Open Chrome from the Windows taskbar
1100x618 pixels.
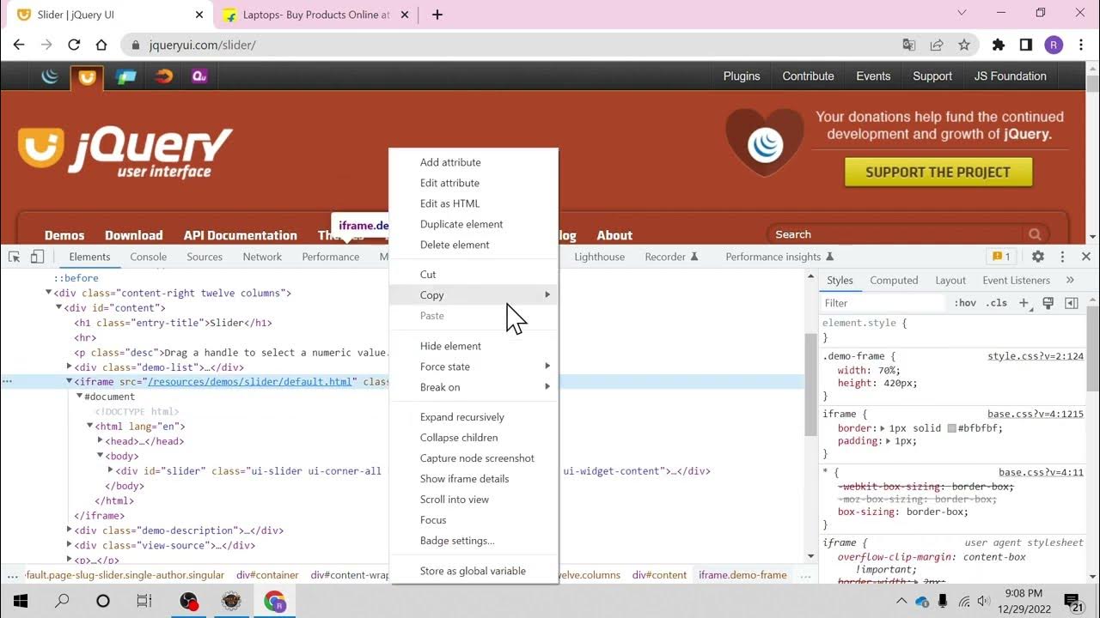pyautogui.click(x=275, y=601)
